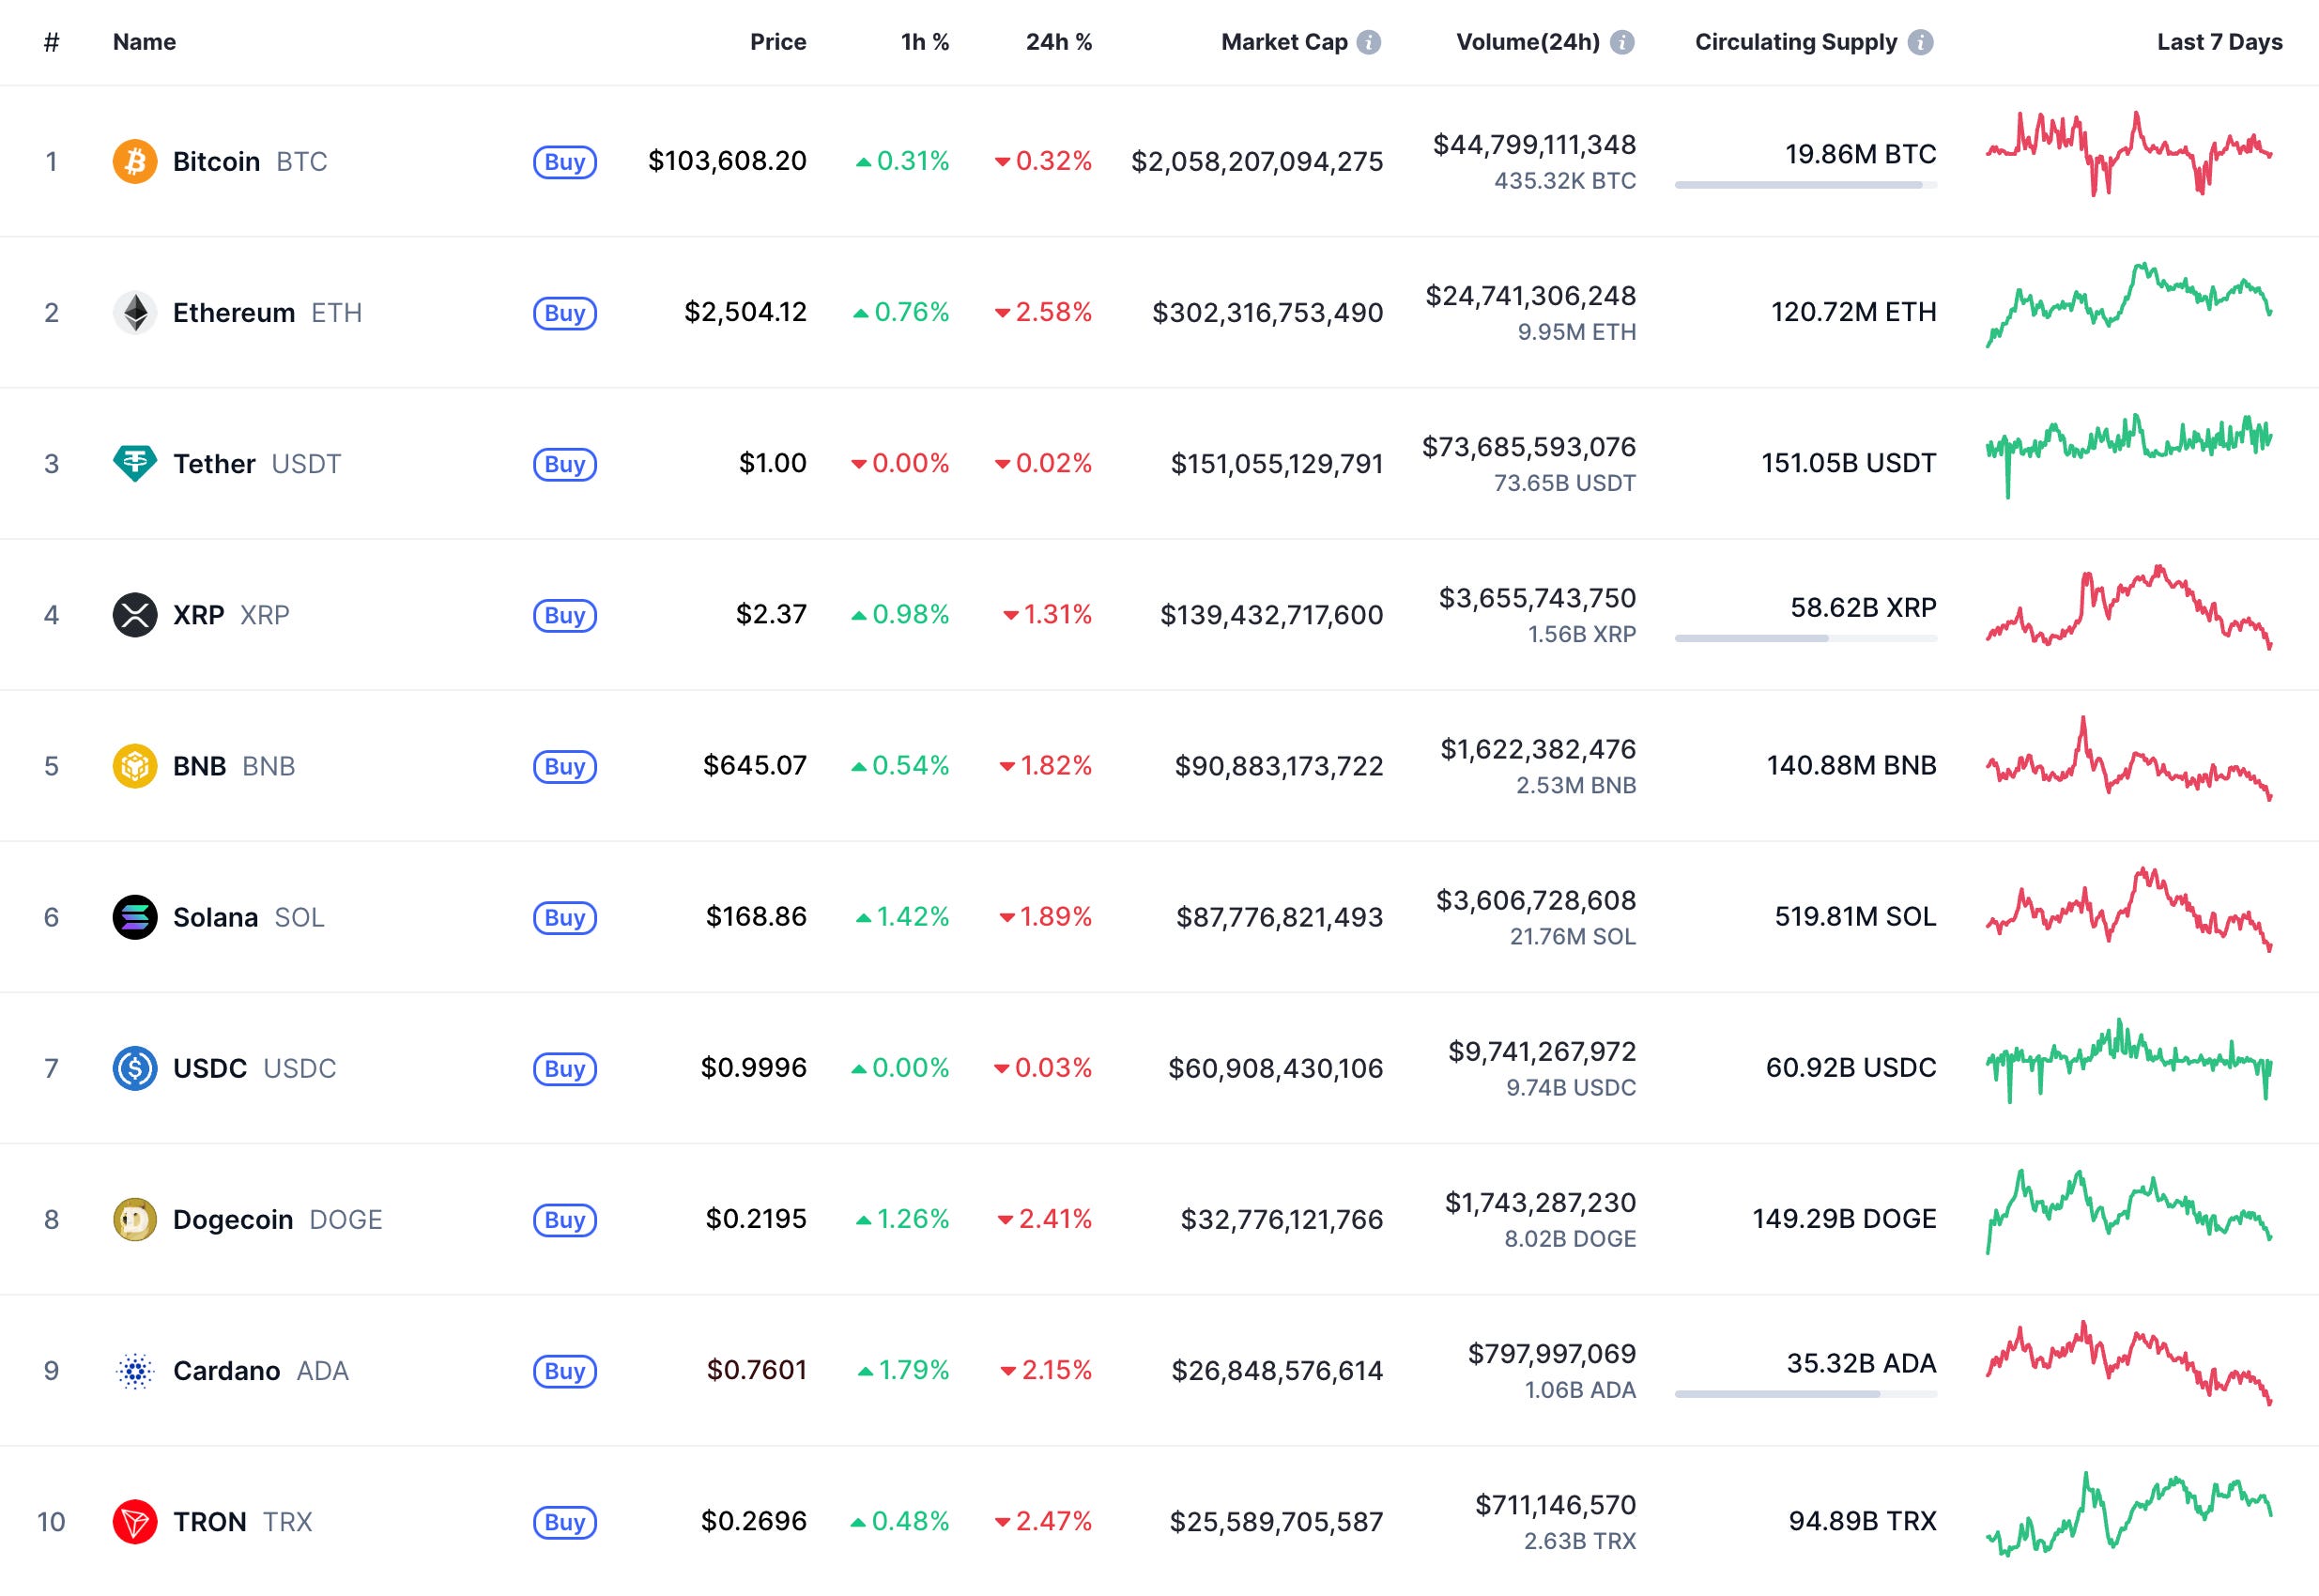Sort by the Price column header

[778, 42]
